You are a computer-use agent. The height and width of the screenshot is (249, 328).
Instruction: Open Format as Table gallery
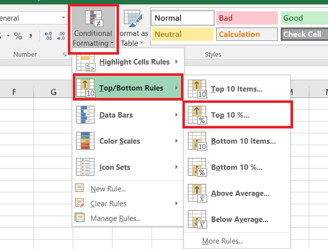(x=133, y=28)
